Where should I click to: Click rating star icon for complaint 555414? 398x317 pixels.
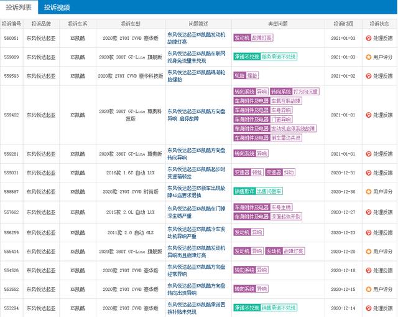(x=369, y=252)
